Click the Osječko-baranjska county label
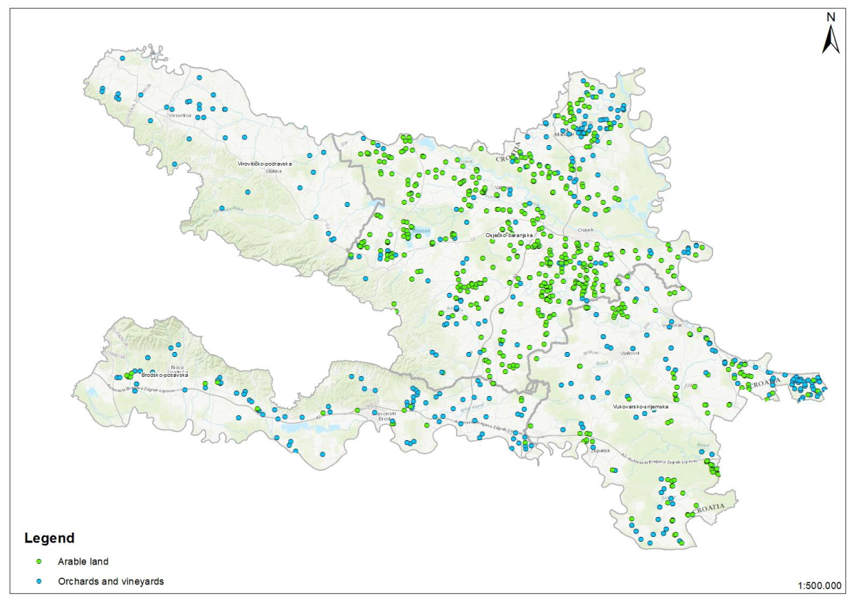Screen dimensions: 854x603 pyautogui.click(x=515, y=234)
